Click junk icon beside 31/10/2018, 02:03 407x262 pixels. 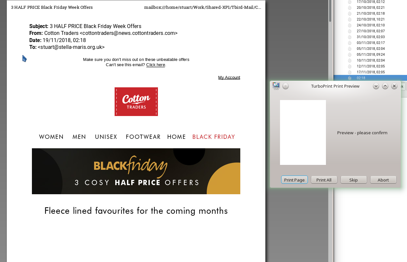click(350, 37)
